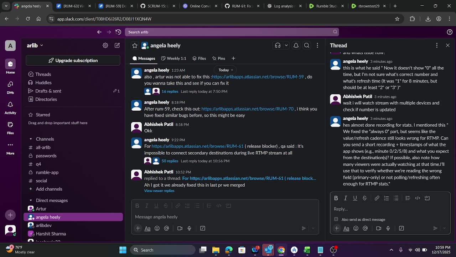Open volume control in system tray
The height and width of the screenshot is (257, 456).
click(x=417, y=250)
